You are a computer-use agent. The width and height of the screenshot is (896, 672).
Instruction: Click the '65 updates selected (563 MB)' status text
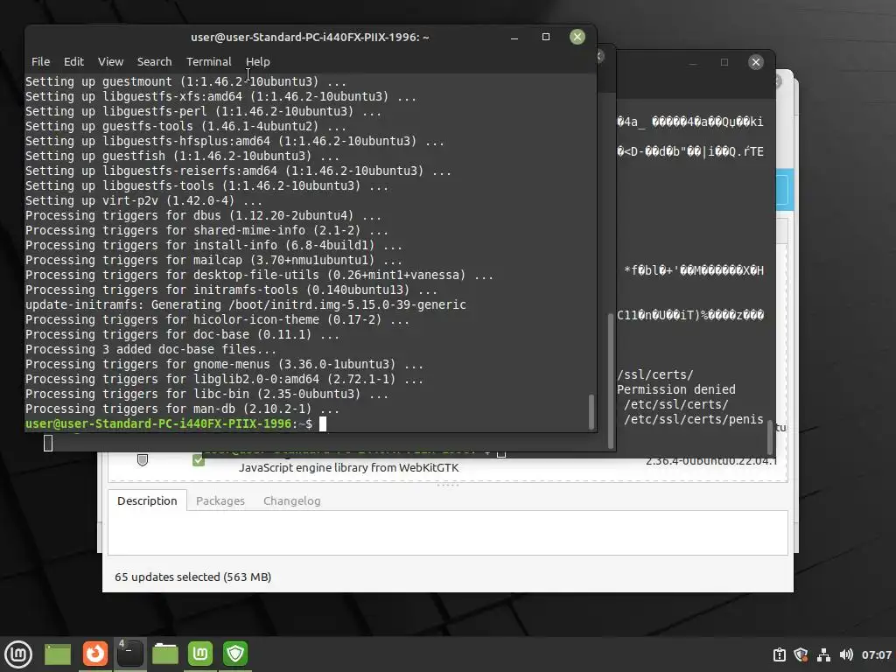tap(193, 577)
